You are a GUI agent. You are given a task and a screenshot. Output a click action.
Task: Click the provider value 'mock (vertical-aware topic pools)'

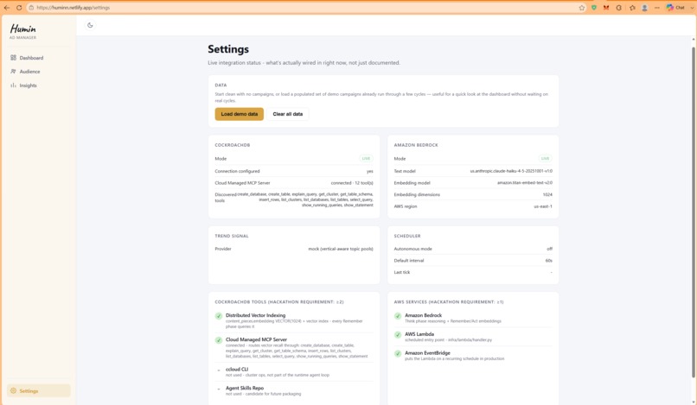coord(341,249)
